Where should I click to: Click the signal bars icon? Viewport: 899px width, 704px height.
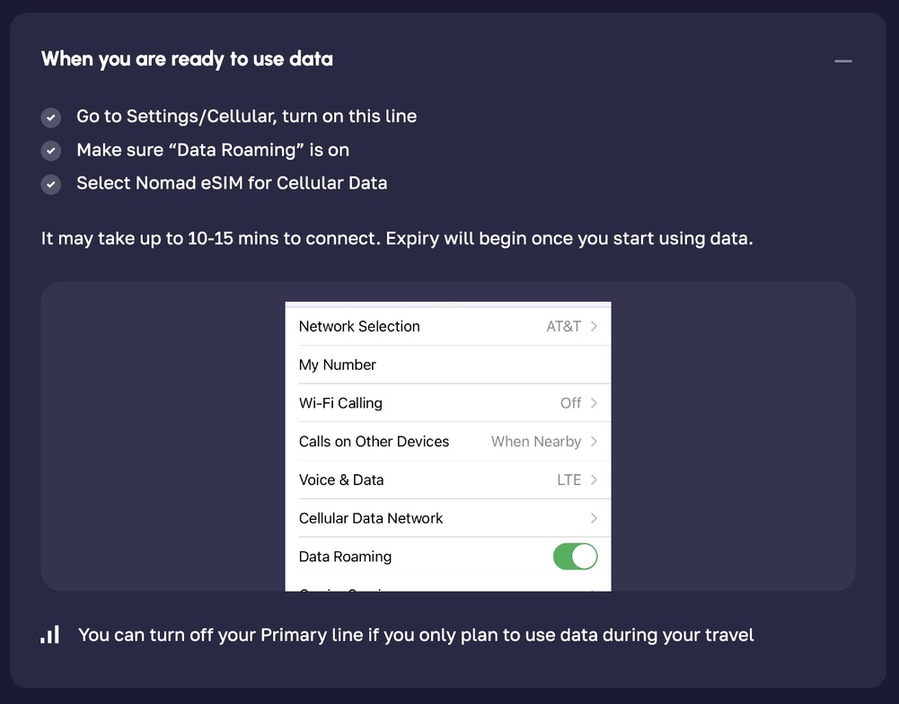click(50, 635)
